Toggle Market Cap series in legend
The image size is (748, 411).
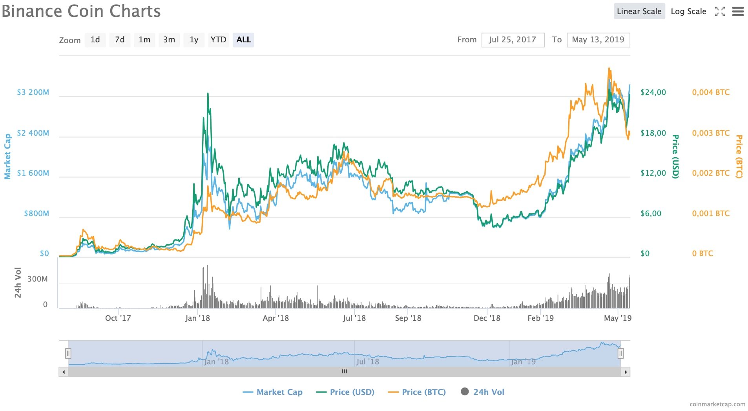pos(273,392)
